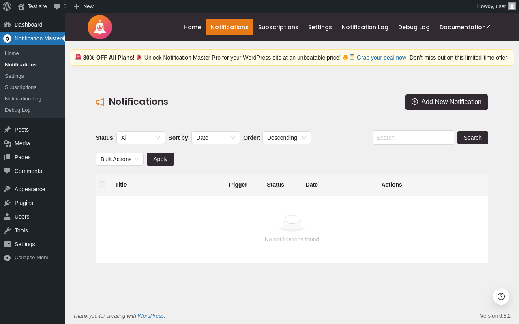Open the help question mark bubble
519x324 pixels.
(501, 296)
